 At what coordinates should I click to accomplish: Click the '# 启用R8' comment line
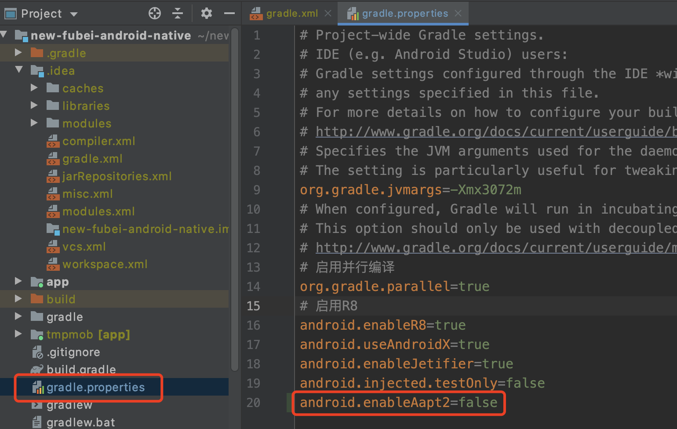point(329,305)
